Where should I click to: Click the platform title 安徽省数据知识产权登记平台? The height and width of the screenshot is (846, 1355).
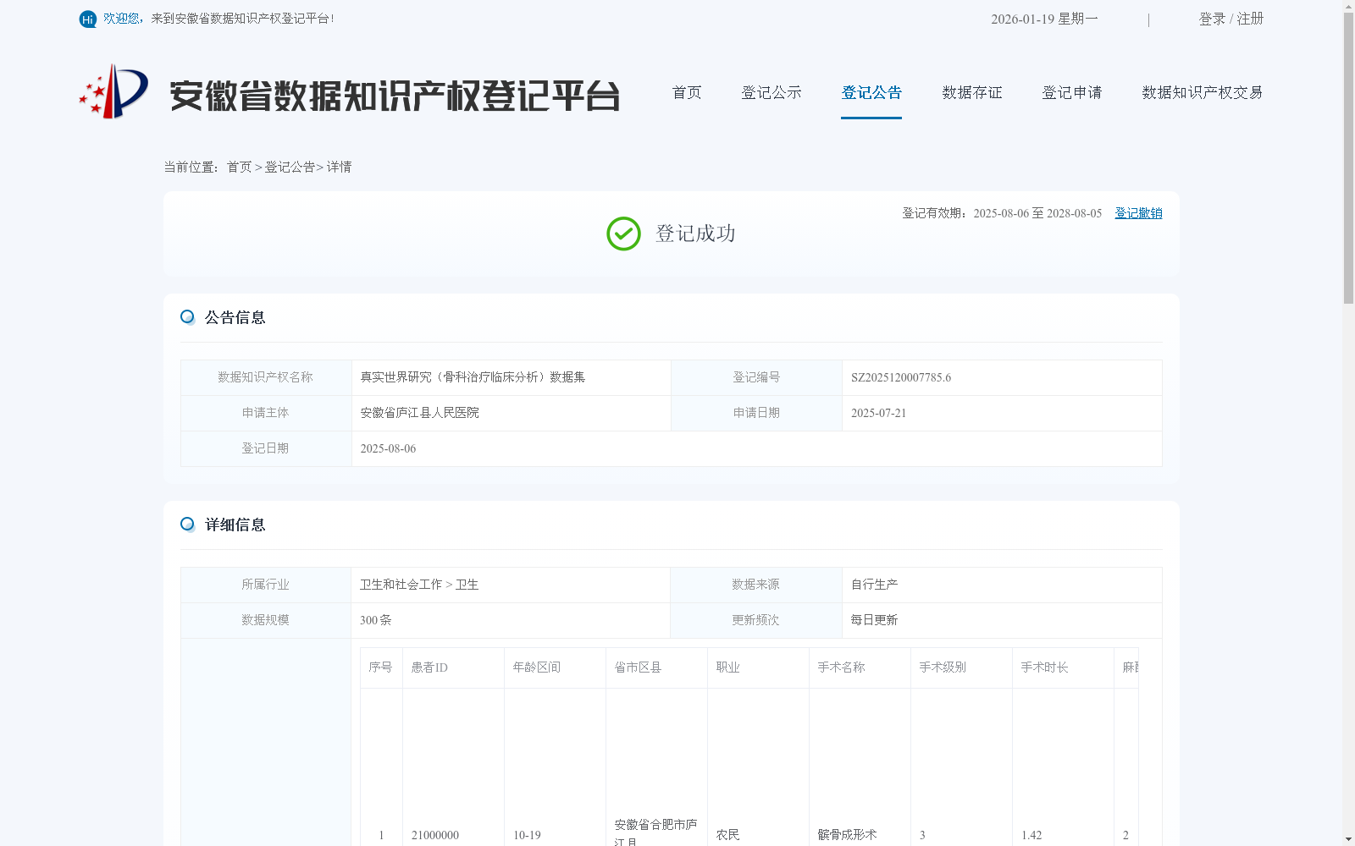[x=395, y=96]
